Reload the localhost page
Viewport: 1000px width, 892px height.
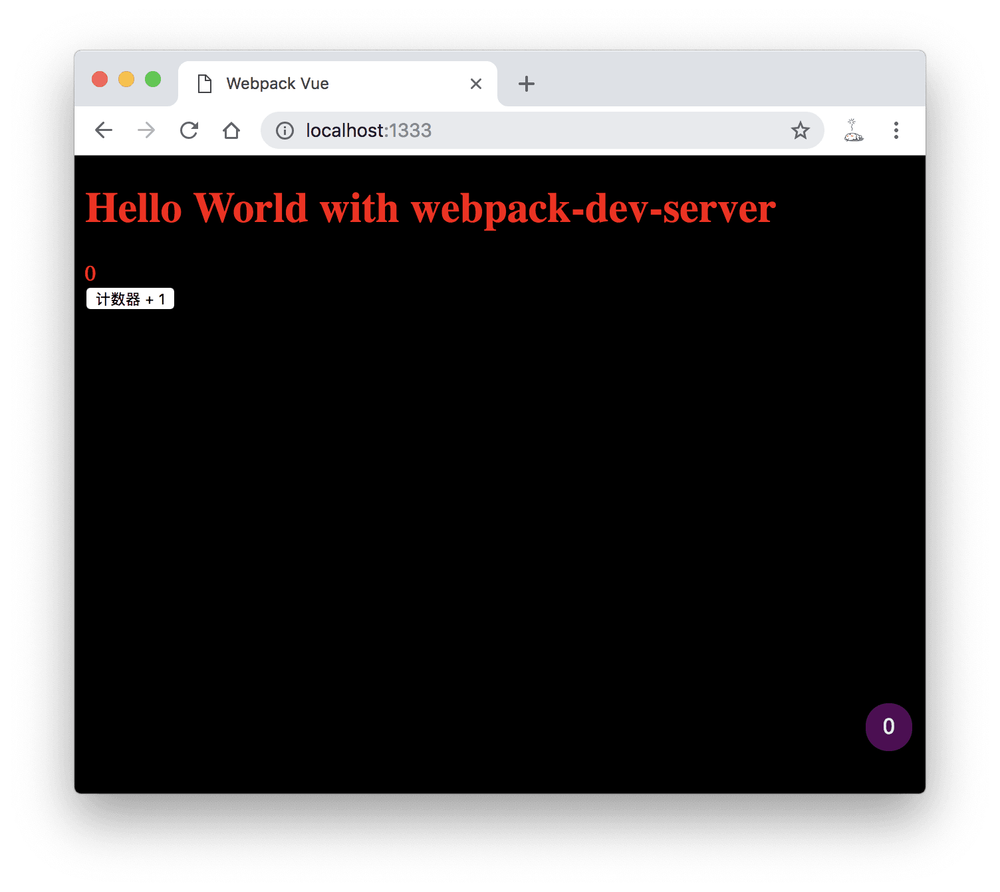point(189,130)
